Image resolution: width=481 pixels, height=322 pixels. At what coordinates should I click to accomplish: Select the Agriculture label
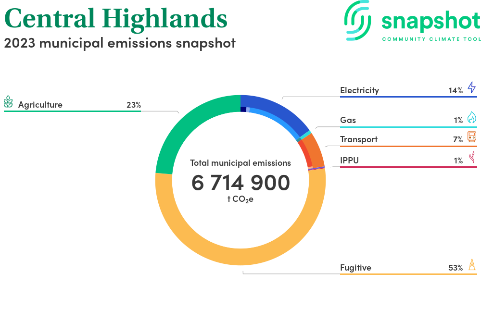[x=40, y=105]
